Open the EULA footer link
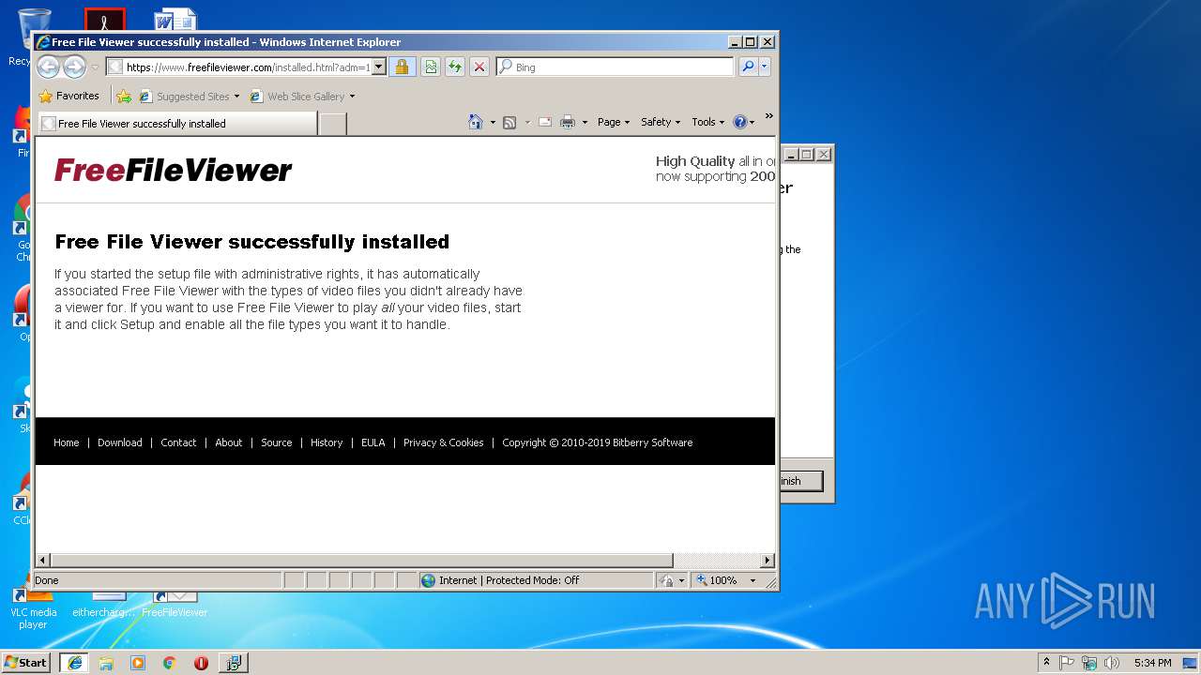 (x=373, y=442)
